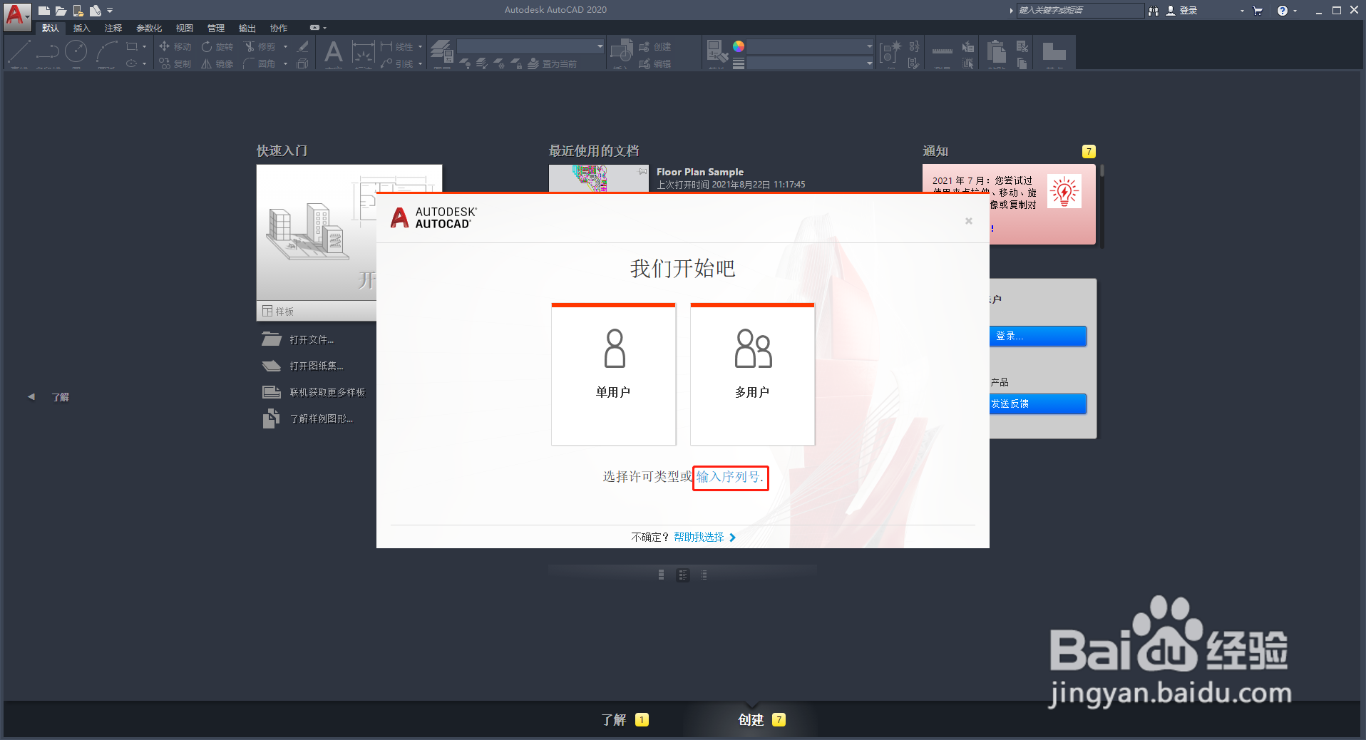Click the Trim (修剪) tool
This screenshot has width=1366, height=740.
(260, 46)
